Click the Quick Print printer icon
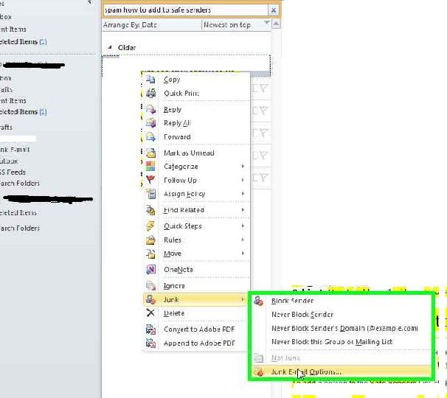Screen dimensions: 447x398 (x=151, y=94)
